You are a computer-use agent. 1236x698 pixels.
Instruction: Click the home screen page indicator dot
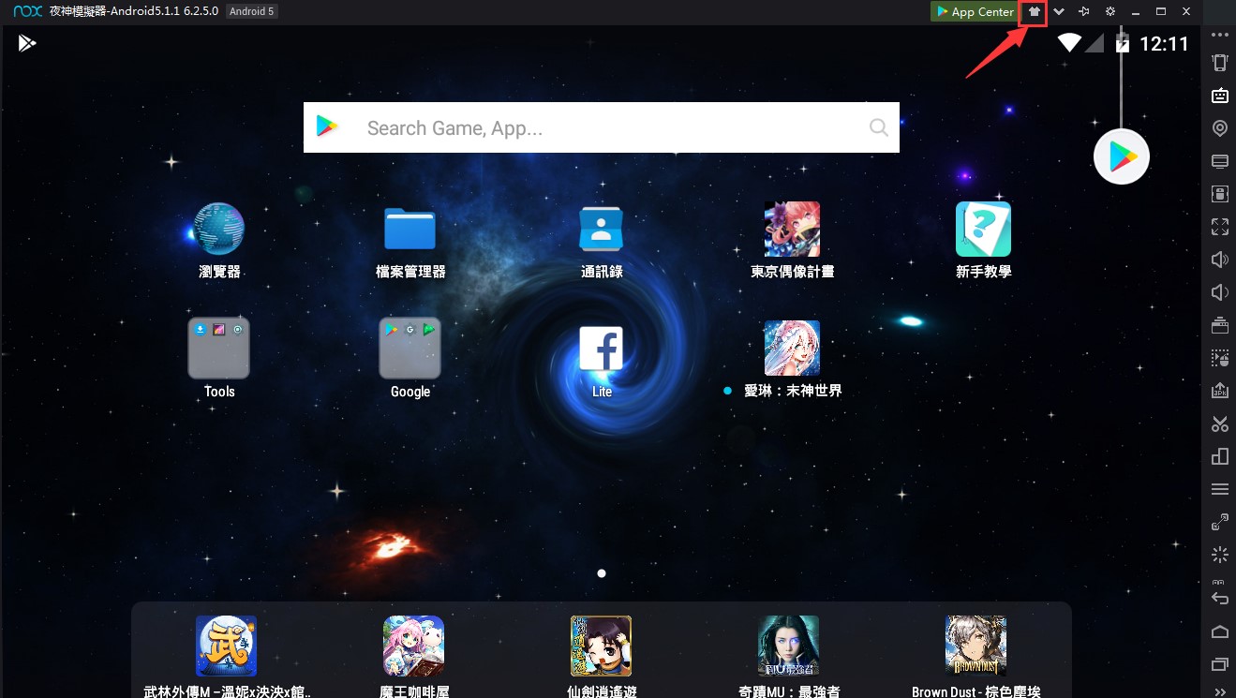point(602,572)
